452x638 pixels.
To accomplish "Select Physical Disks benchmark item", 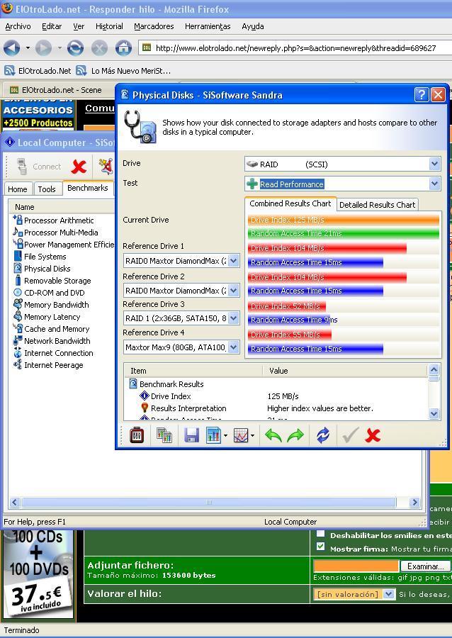I will point(47,269).
